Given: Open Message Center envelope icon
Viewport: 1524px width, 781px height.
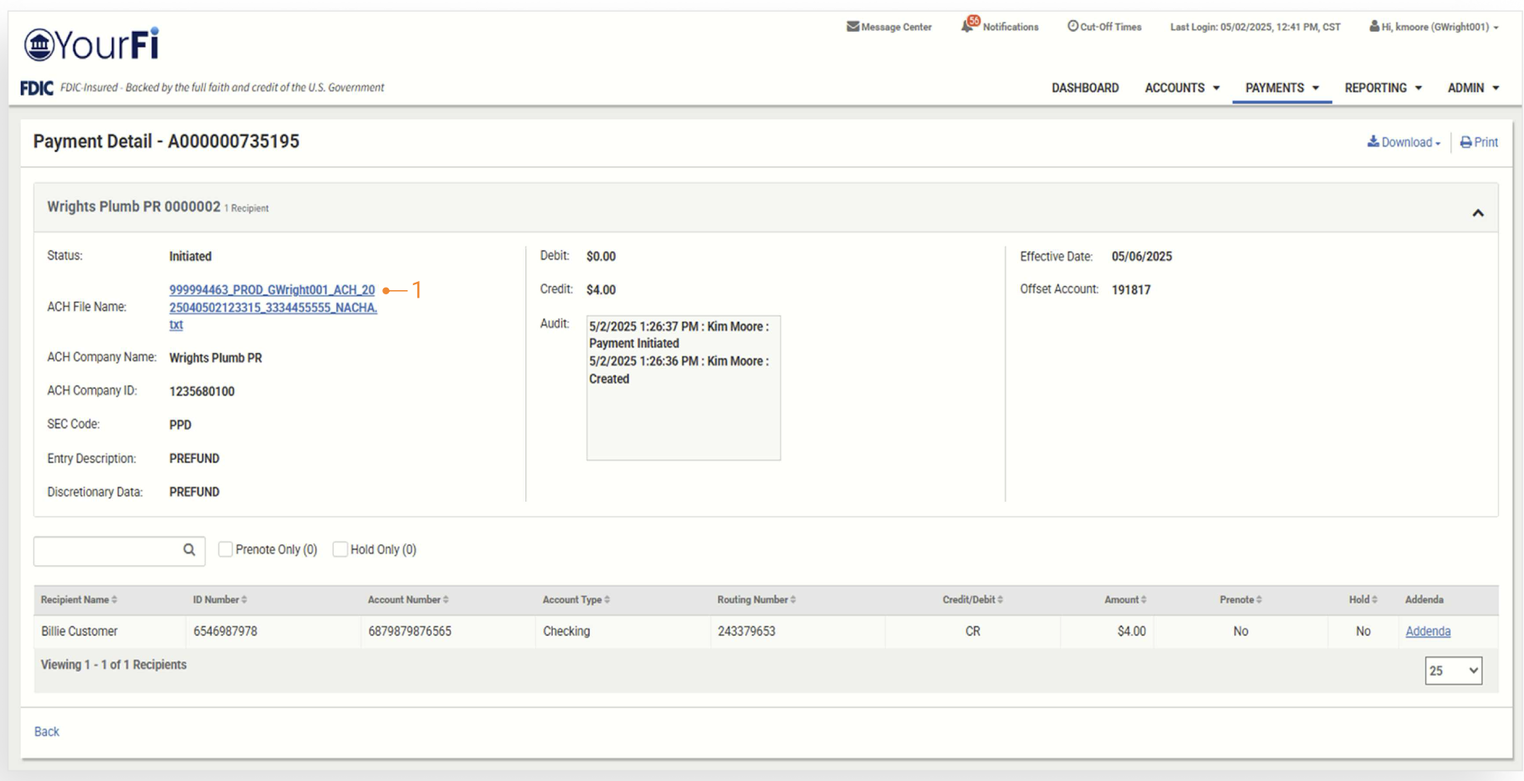Looking at the screenshot, I should (852, 27).
